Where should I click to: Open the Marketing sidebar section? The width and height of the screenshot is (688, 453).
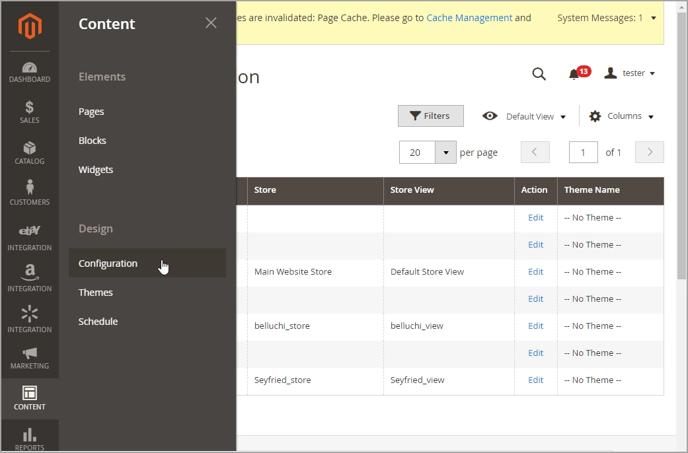pyautogui.click(x=29, y=359)
